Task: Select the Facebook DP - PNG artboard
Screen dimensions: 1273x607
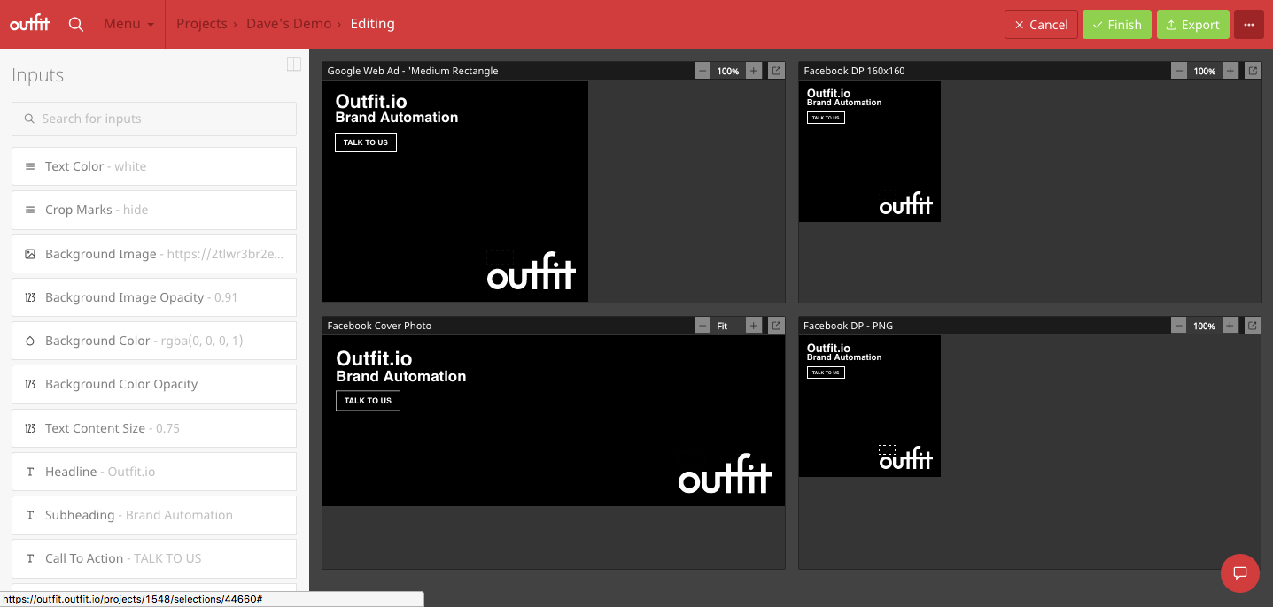Action: click(x=870, y=406)
